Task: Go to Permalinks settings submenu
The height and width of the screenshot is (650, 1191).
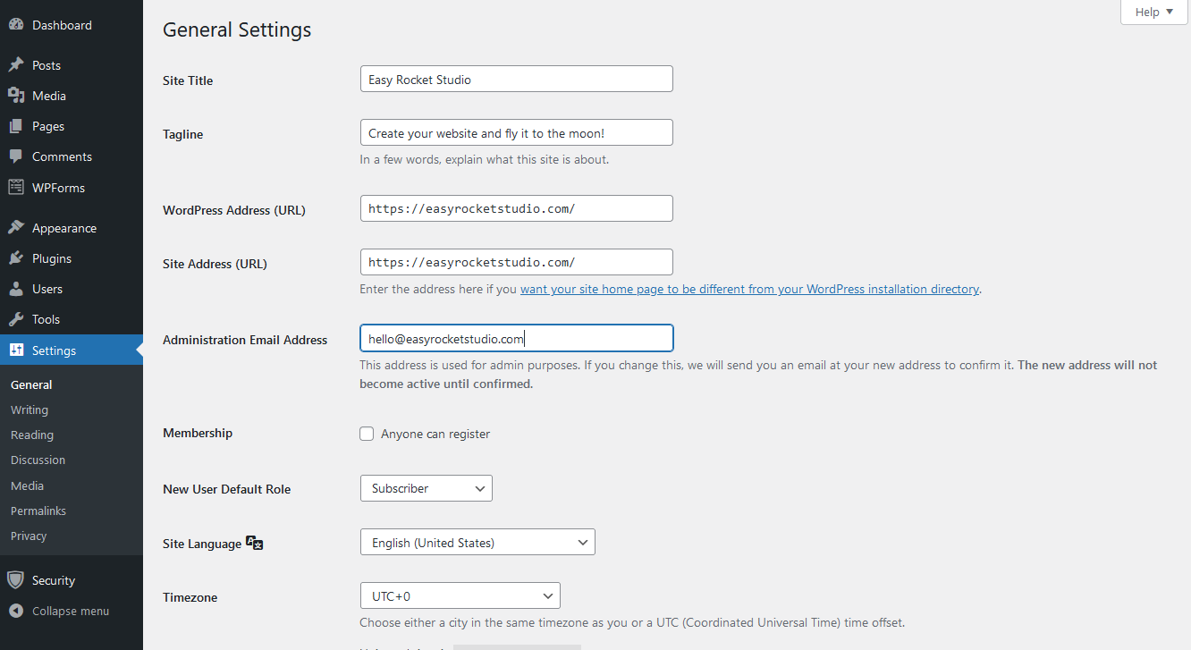Action: [x=38, y=511]
